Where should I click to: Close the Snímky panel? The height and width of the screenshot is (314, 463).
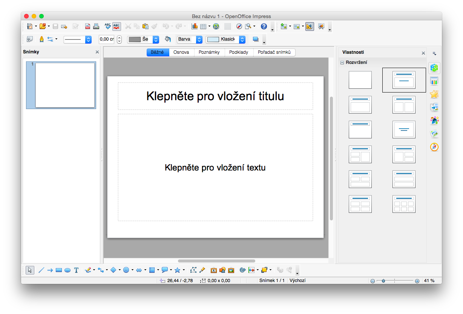tap(97, 52)
